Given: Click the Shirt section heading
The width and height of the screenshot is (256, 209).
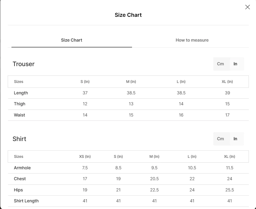Looking at the screenshot, I should [x=19, y=139].
